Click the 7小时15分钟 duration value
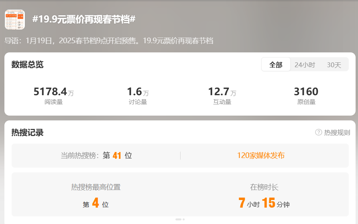Screen dimensions: 358x224 click(x=264, y=203)
